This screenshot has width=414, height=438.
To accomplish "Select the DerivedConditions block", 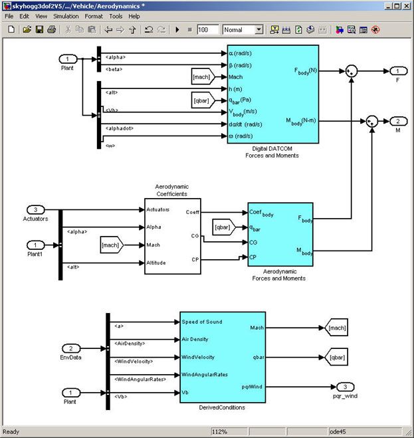I will click(223, 358).
